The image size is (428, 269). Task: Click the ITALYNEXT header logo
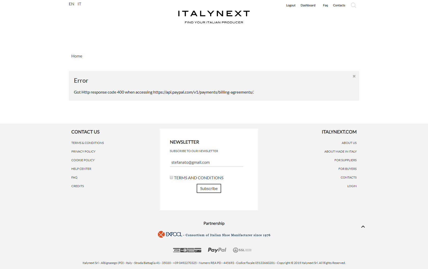214,13
